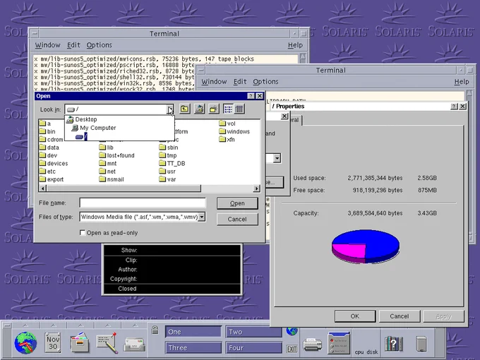Image resolution: width=480 pixels, height=360 pixels.
Task: Click Create New Folder icon
Action: (214, 109)
